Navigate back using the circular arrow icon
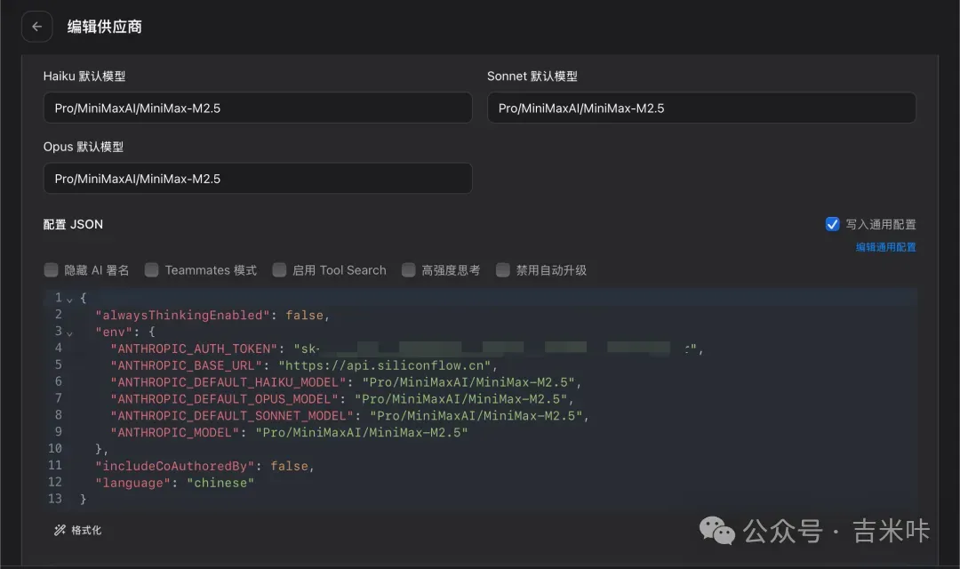Image resolution: width=960 pixels, height=569 pixels. (x=36, y=27)
